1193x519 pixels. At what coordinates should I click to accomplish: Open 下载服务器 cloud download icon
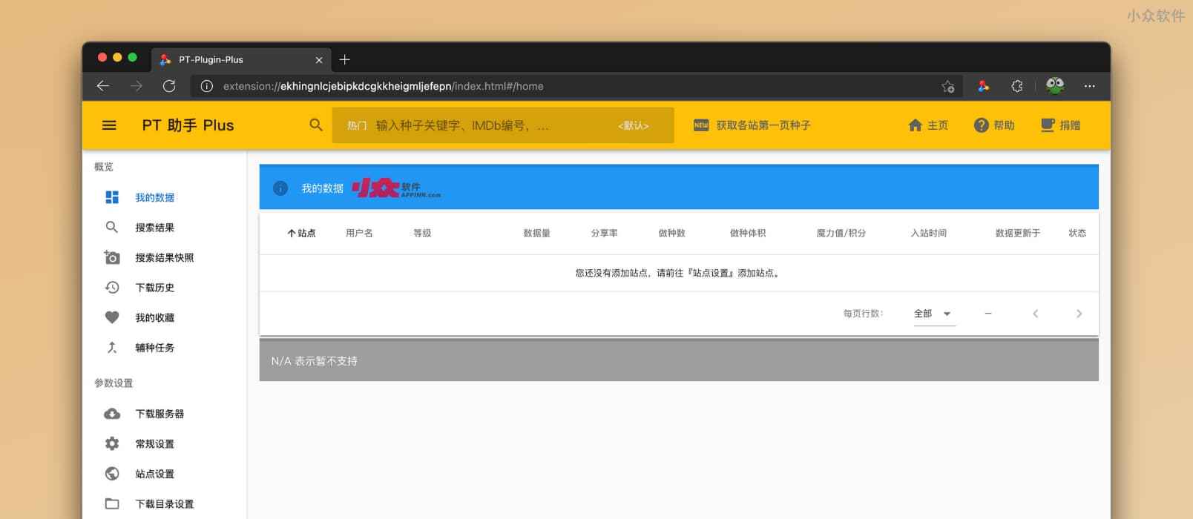[112, 414]
